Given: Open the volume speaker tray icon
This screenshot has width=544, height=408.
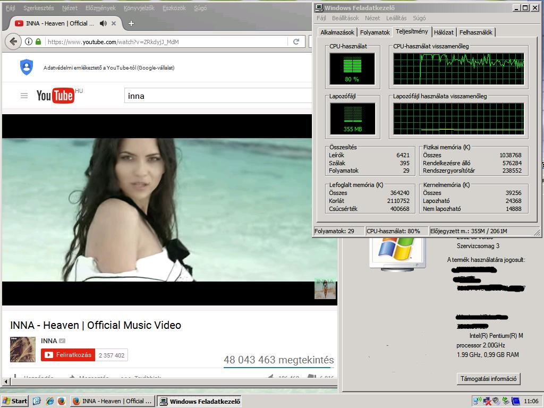Looking at the screenshot, I should coord(496,401).
